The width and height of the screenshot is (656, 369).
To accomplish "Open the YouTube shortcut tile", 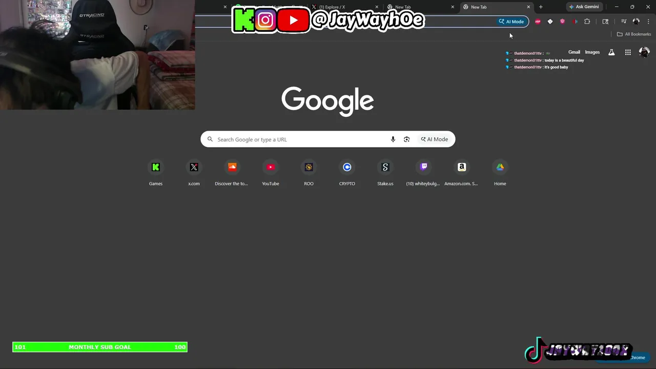I will point(271,173).
